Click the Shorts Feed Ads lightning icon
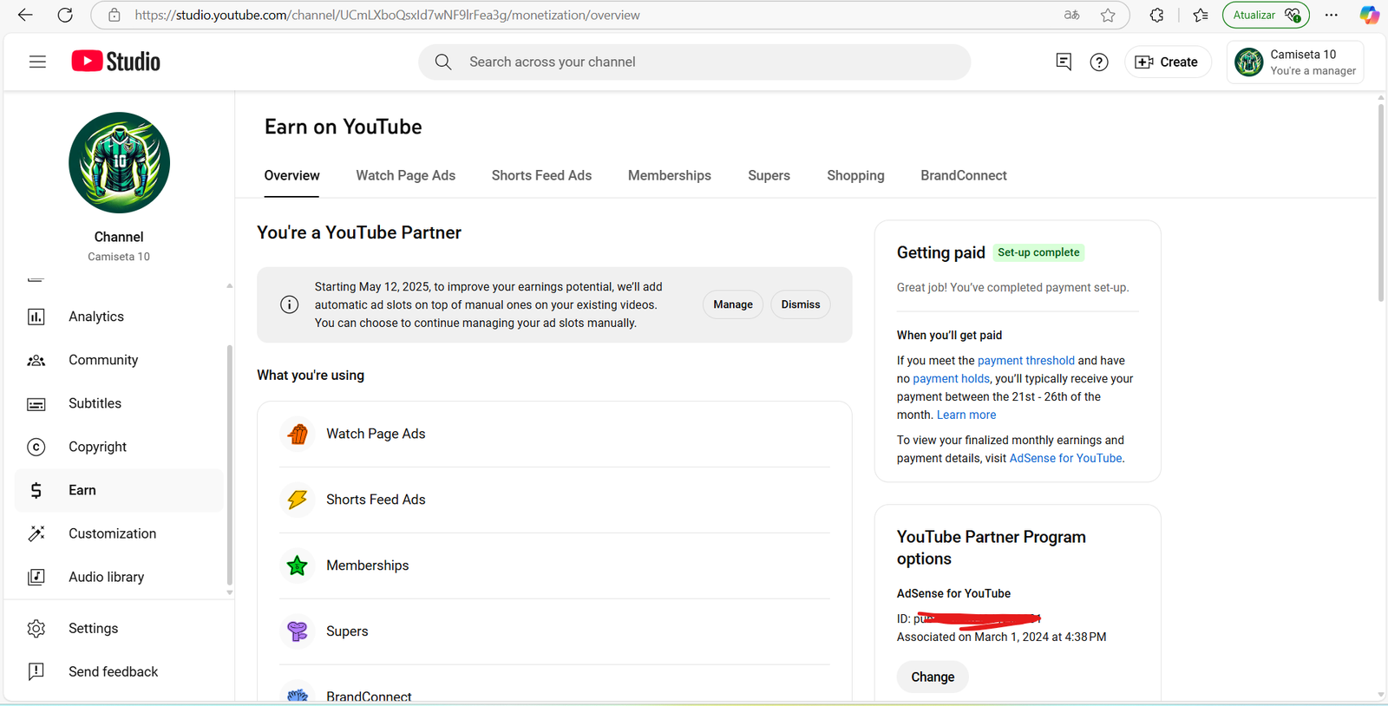The width and height of the screenshot is (1388, 706). [x=298, y=500]
